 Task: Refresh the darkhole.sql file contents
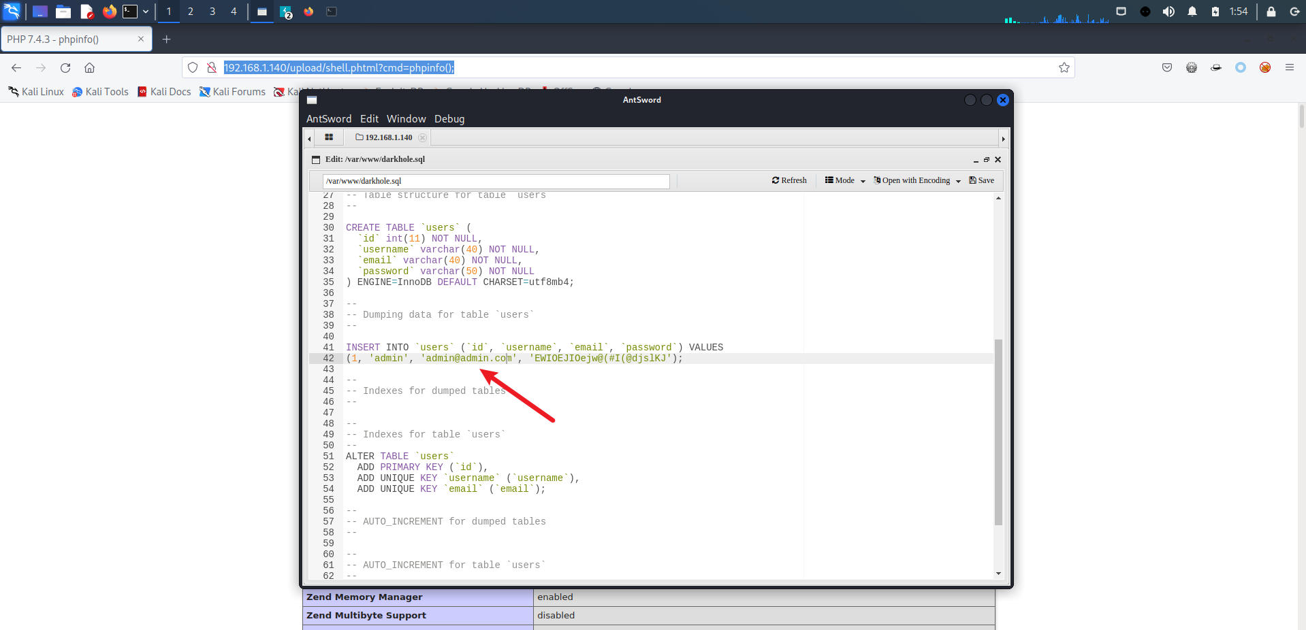click(789, 180)
